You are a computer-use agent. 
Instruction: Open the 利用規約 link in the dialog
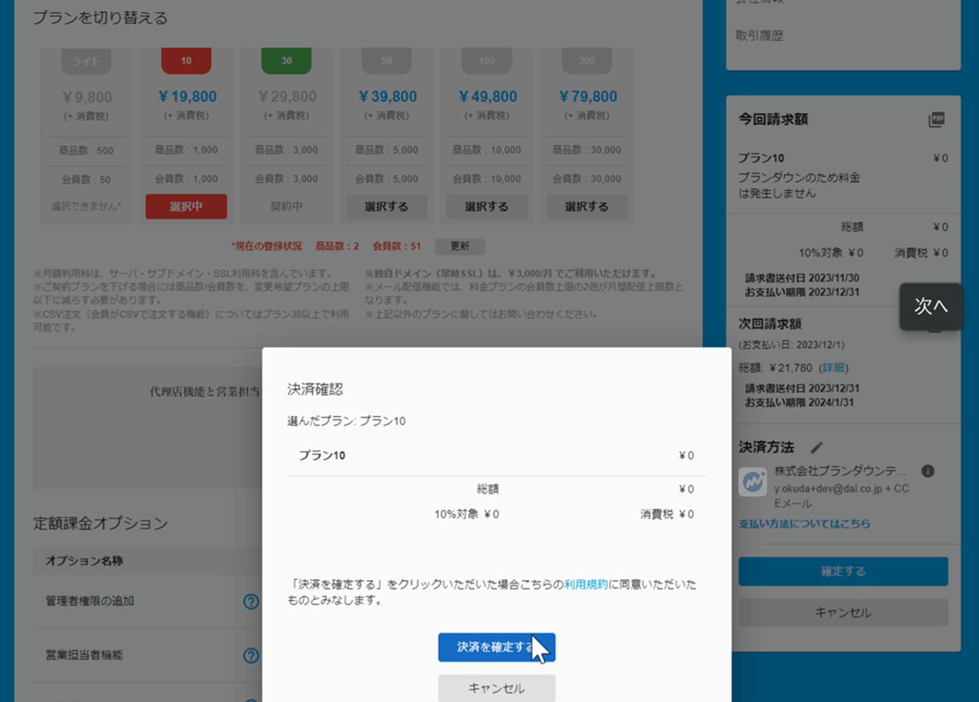coord(586,585)
